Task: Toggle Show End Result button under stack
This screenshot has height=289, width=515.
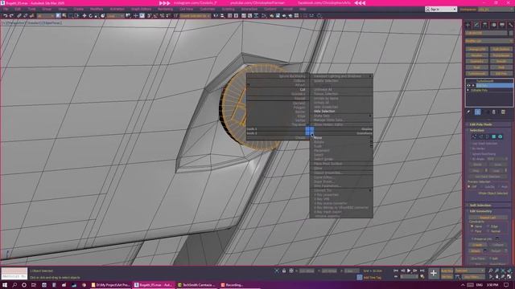Action: tap(477, 112)
